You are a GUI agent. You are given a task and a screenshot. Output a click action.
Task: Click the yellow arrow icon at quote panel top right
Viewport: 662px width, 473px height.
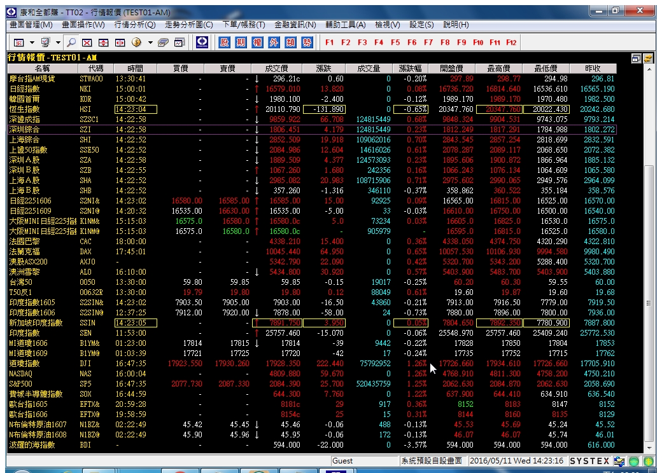click(x=647, y=58)
